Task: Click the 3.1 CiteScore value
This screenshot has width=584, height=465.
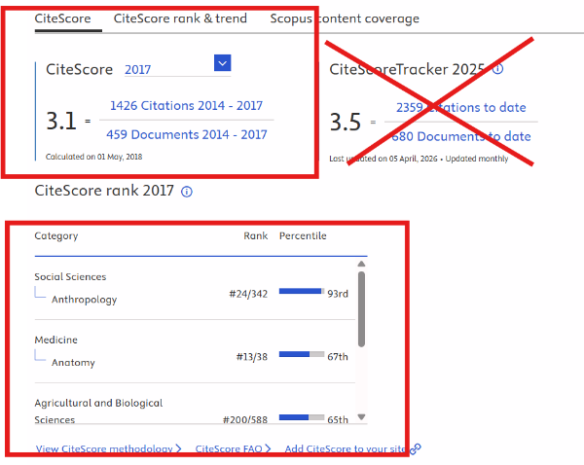Action: tap(61, 121)
